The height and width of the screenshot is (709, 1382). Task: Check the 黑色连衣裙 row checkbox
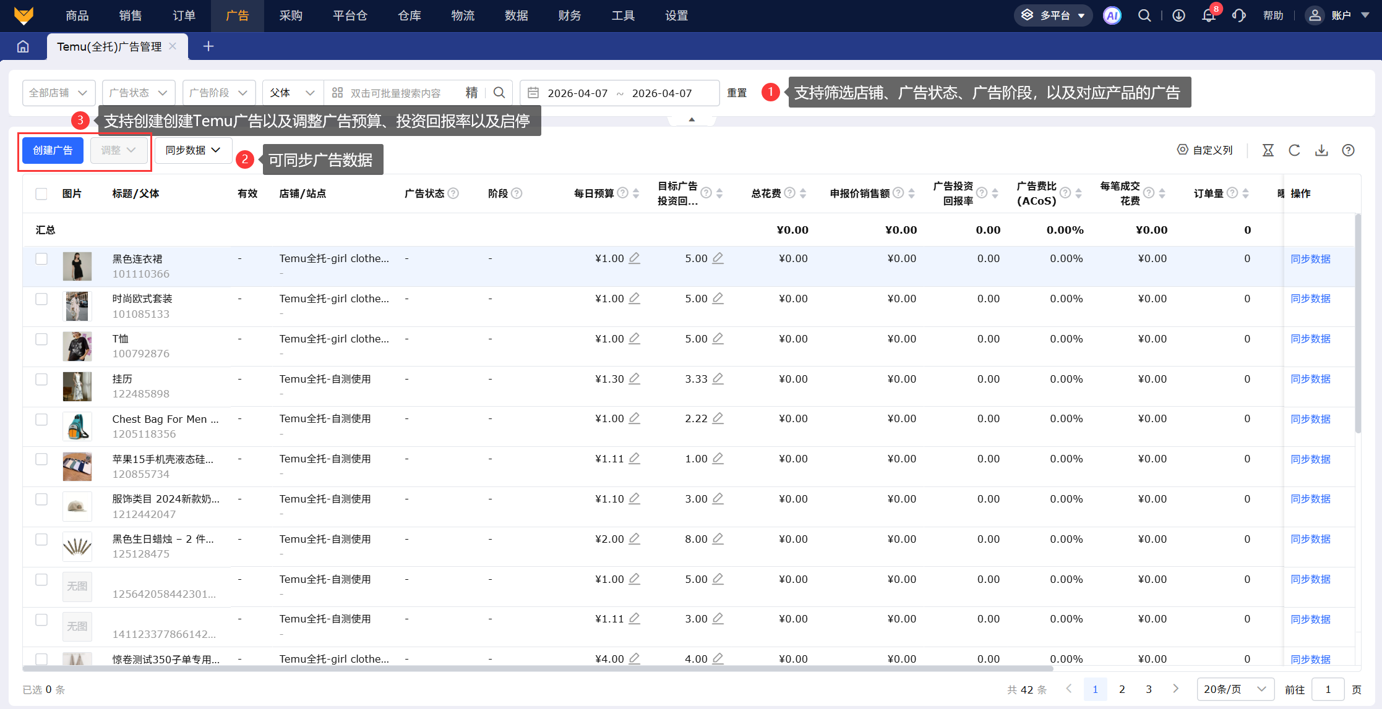pos(41,259)
